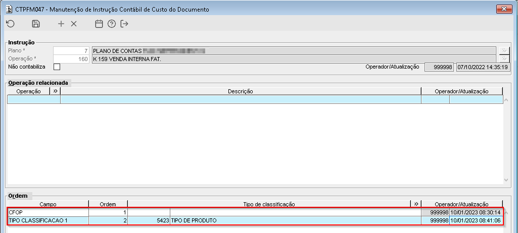Click the down arrow of Operação relacionada scrollbar
The width and height of the screenshot is (518, 233).
pyautogui.click(x=506, y=180)
